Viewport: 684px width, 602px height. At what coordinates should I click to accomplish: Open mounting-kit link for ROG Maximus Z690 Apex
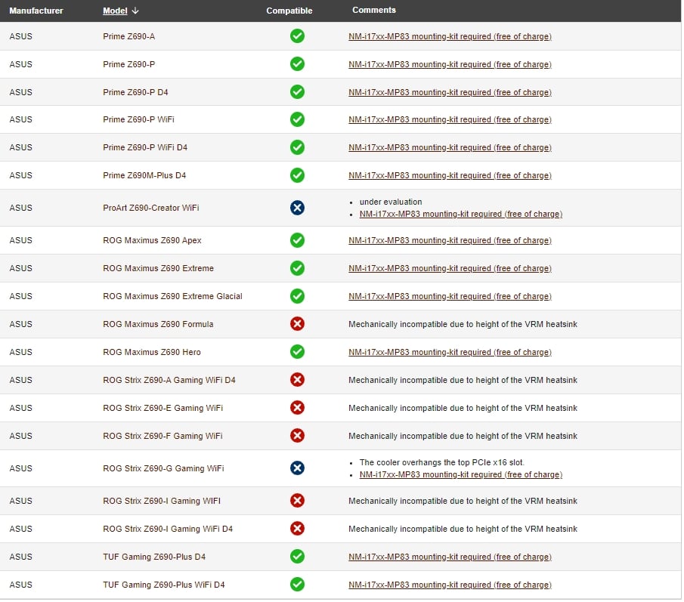click(x=450, y=240)
